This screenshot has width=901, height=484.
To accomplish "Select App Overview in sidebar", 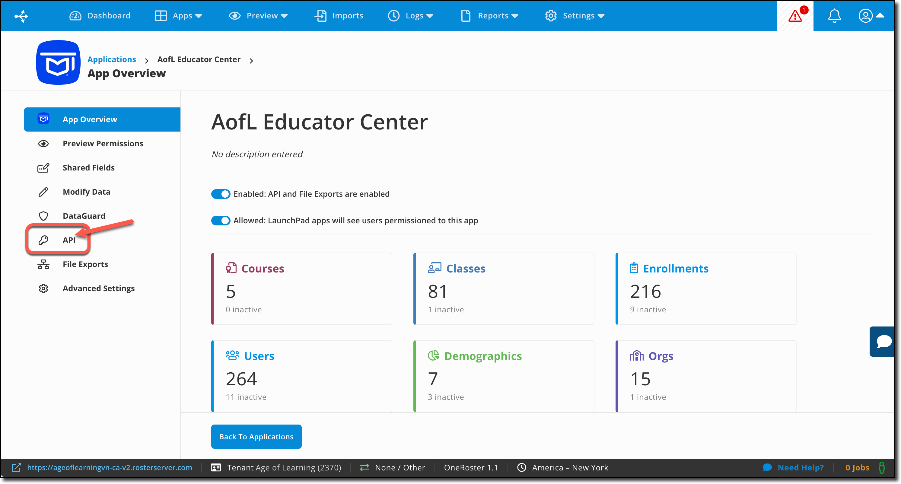I will [102, 119].
